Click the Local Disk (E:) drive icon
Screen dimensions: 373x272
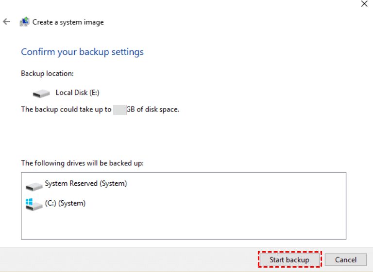pyautogui.click(x=41, y=93)
